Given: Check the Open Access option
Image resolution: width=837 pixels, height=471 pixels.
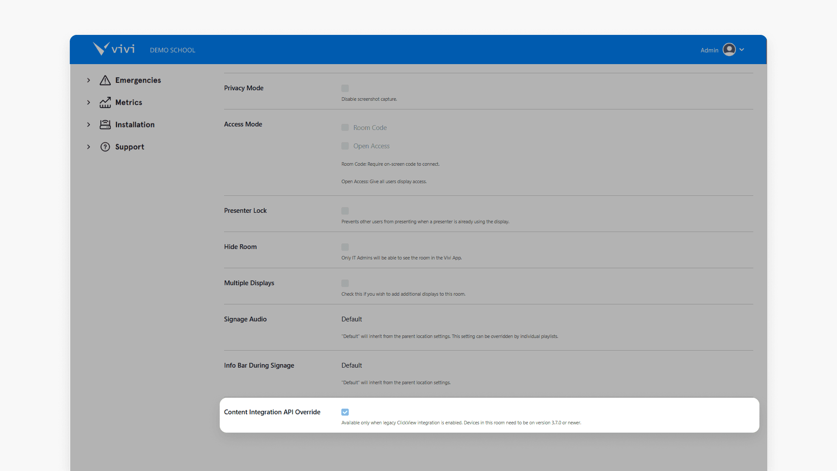Looking at the screenshot, I should [345, 146].
